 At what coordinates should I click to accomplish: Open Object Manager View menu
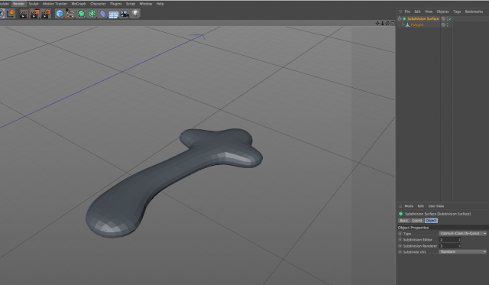429,11
